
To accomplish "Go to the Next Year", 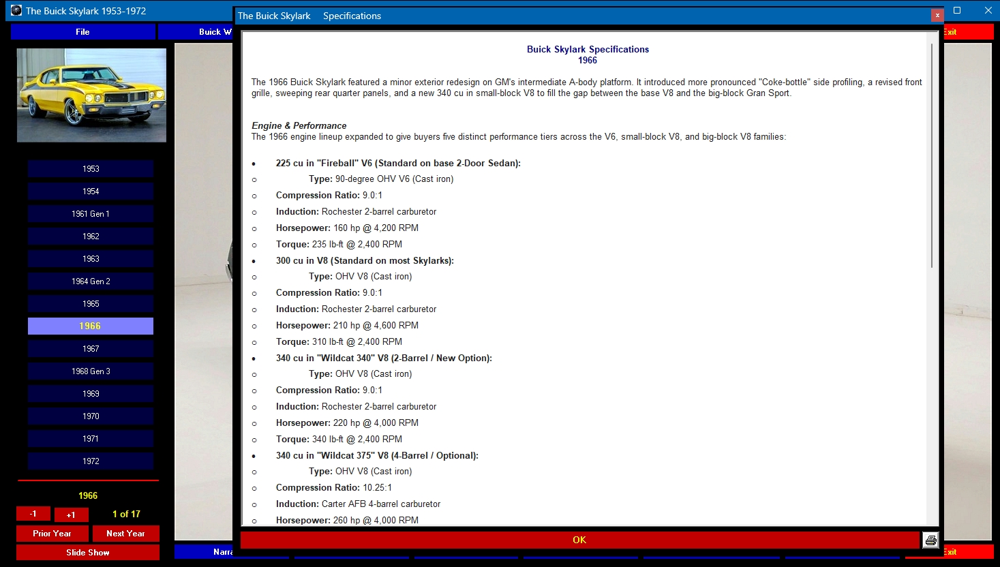I will (x=125, y=534).
